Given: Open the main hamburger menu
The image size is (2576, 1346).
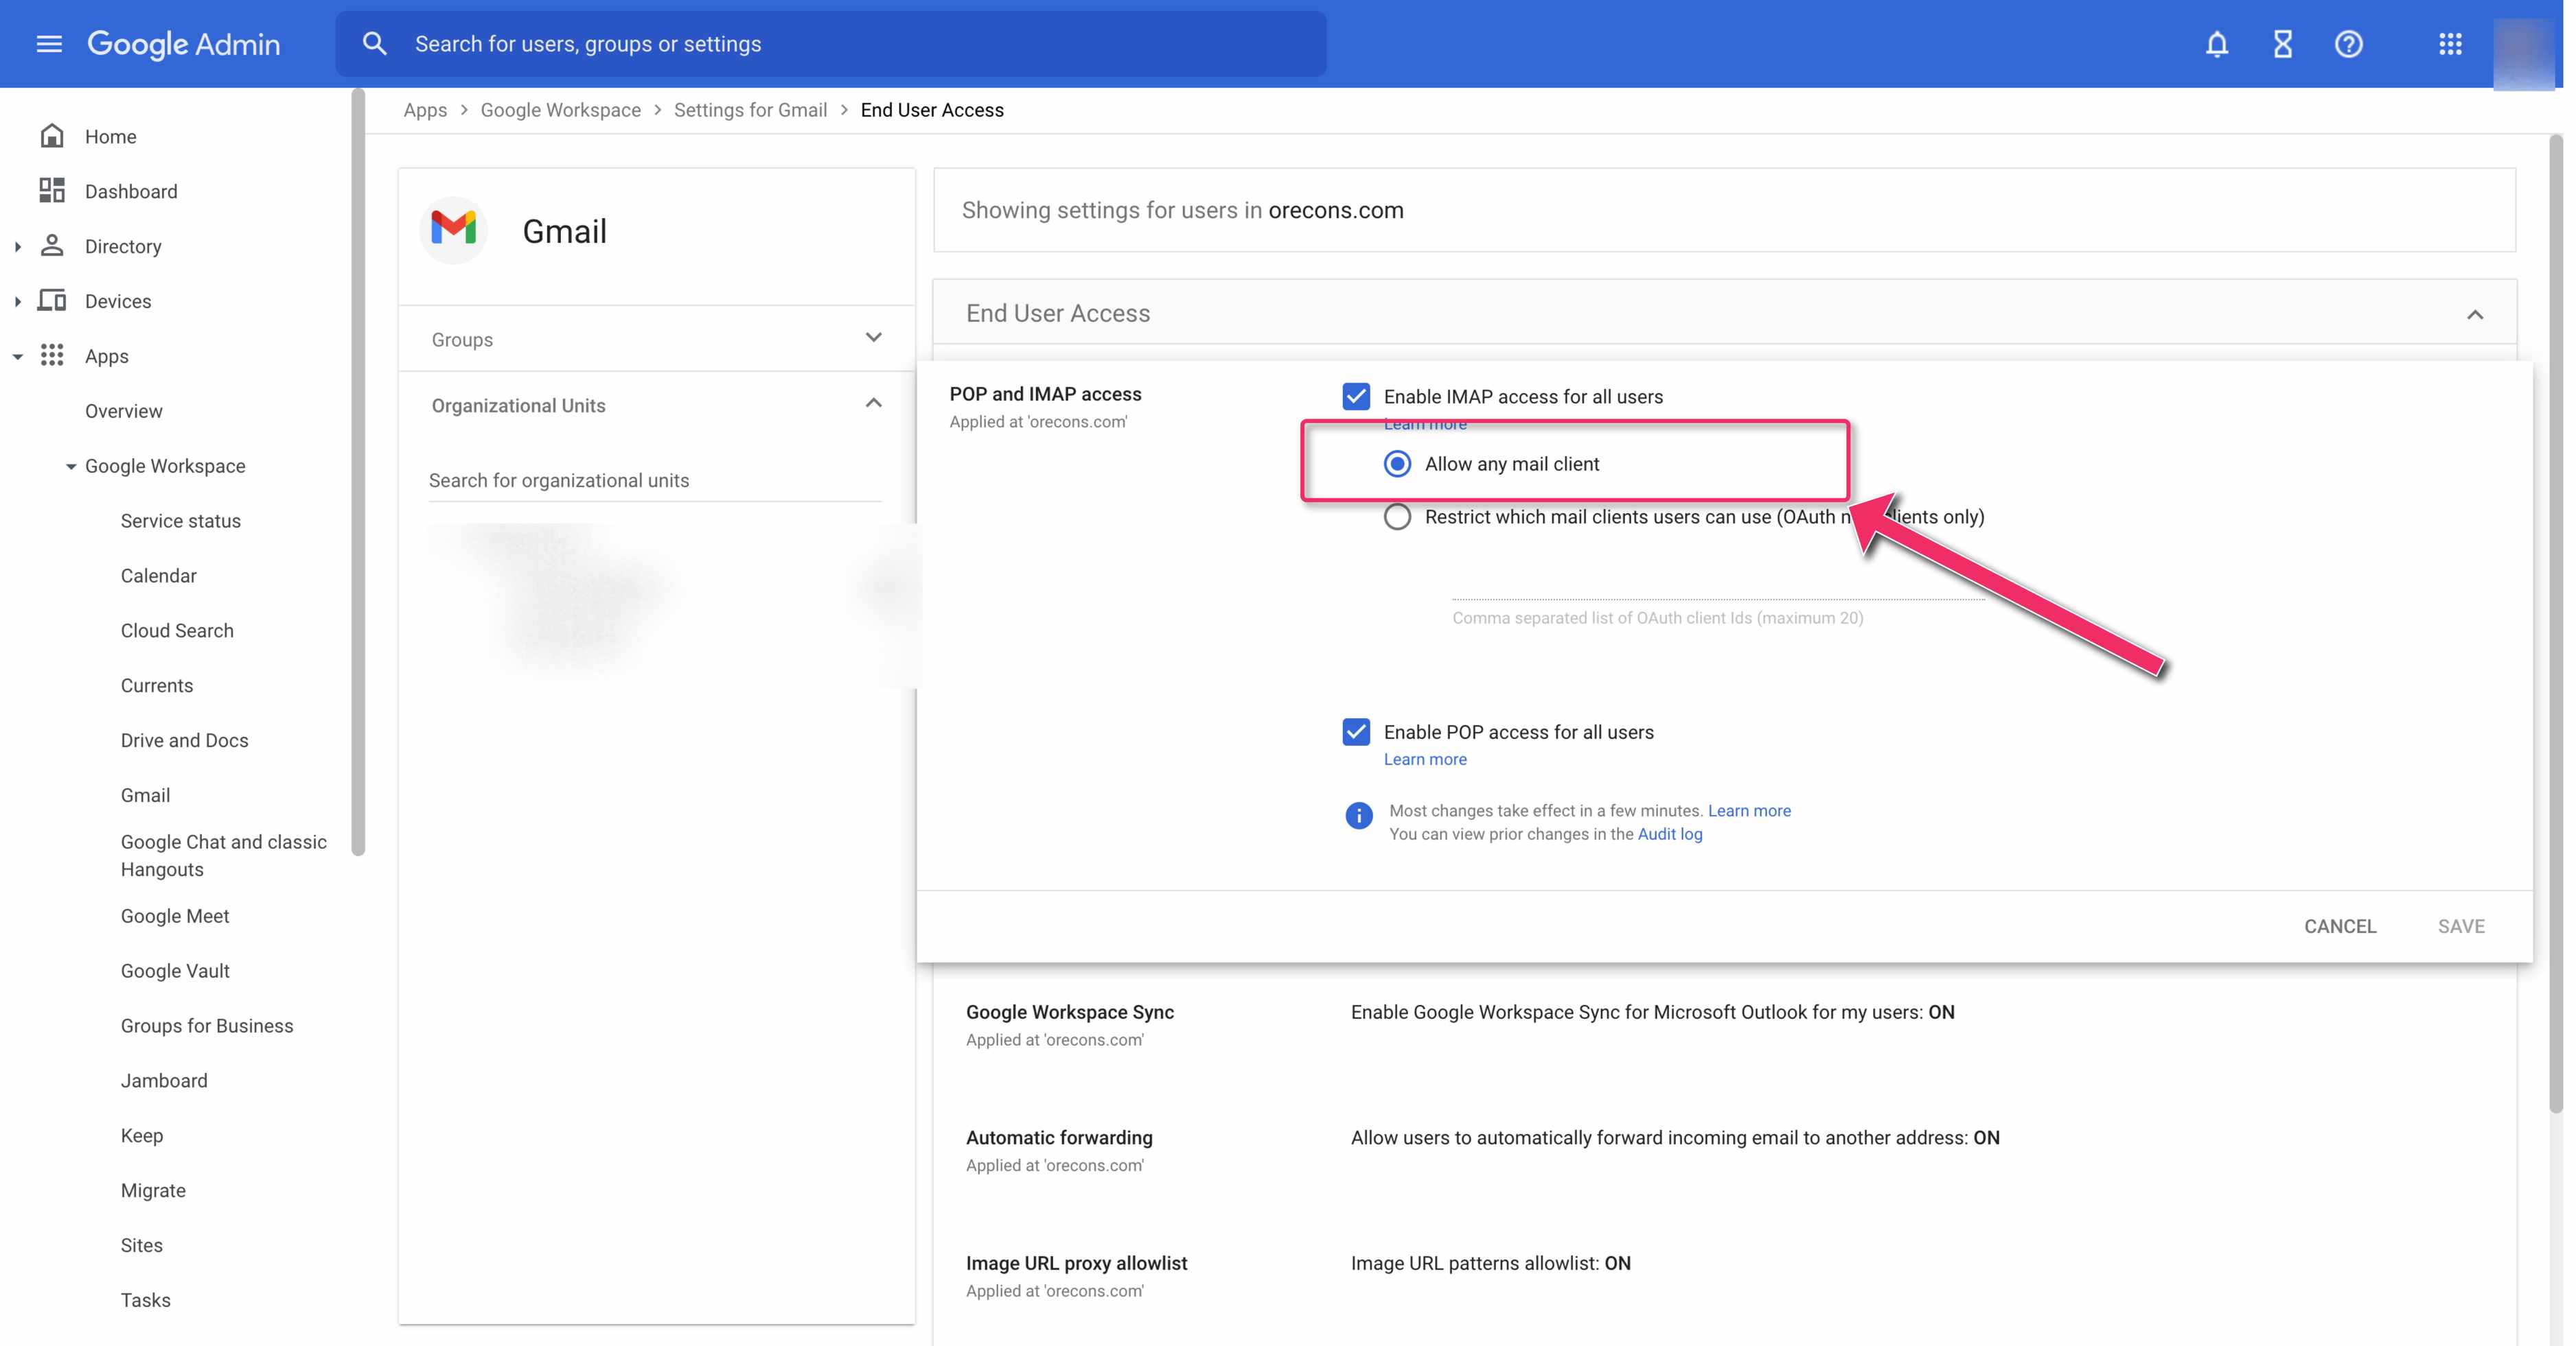Looking at the screenshot, I should [x=49, y=44].
